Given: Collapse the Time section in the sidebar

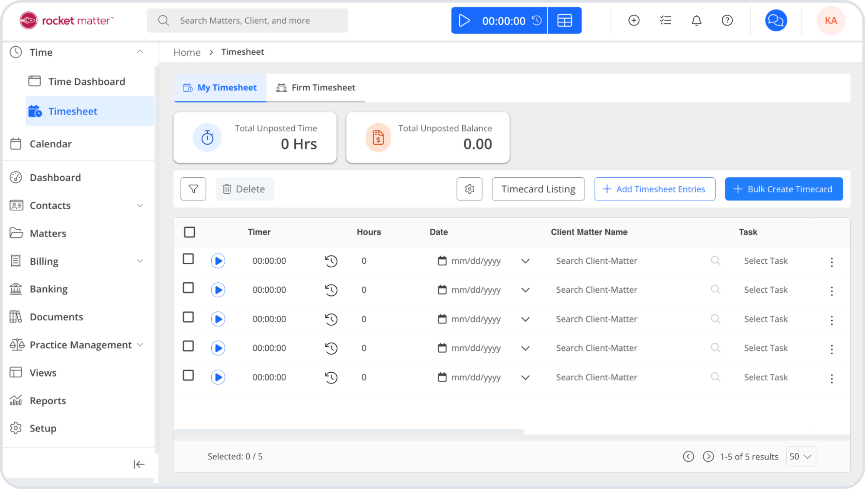Looking at the screenshot, I should [x=139, y=51].
